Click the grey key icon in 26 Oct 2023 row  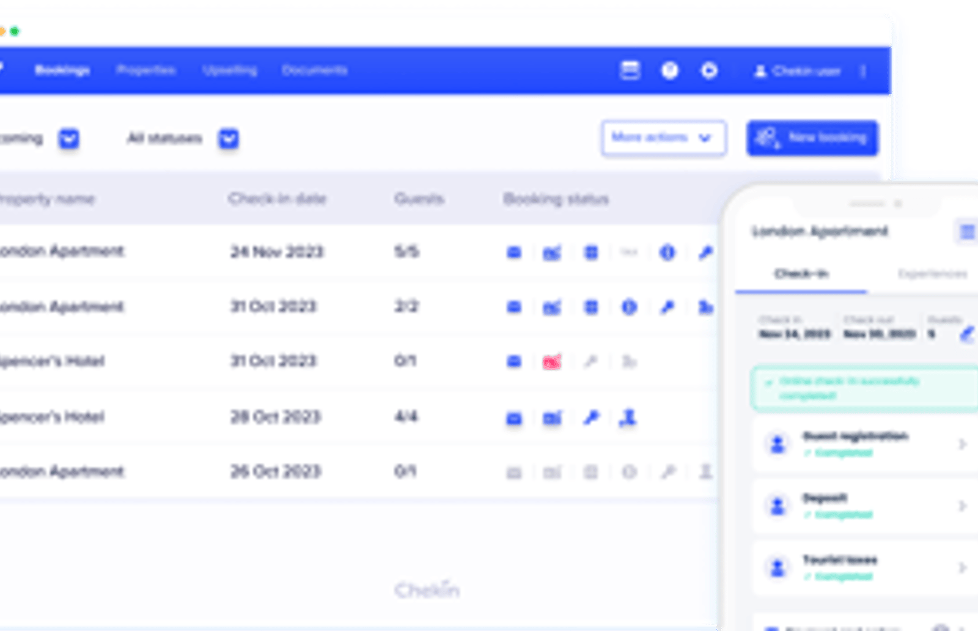pos(667,472)
